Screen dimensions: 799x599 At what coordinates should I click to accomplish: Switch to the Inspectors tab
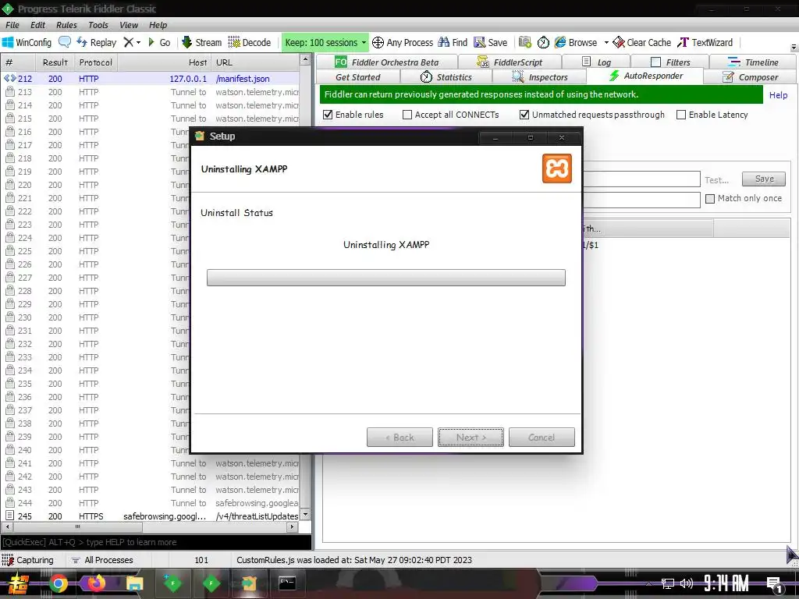tap(540, 77)
